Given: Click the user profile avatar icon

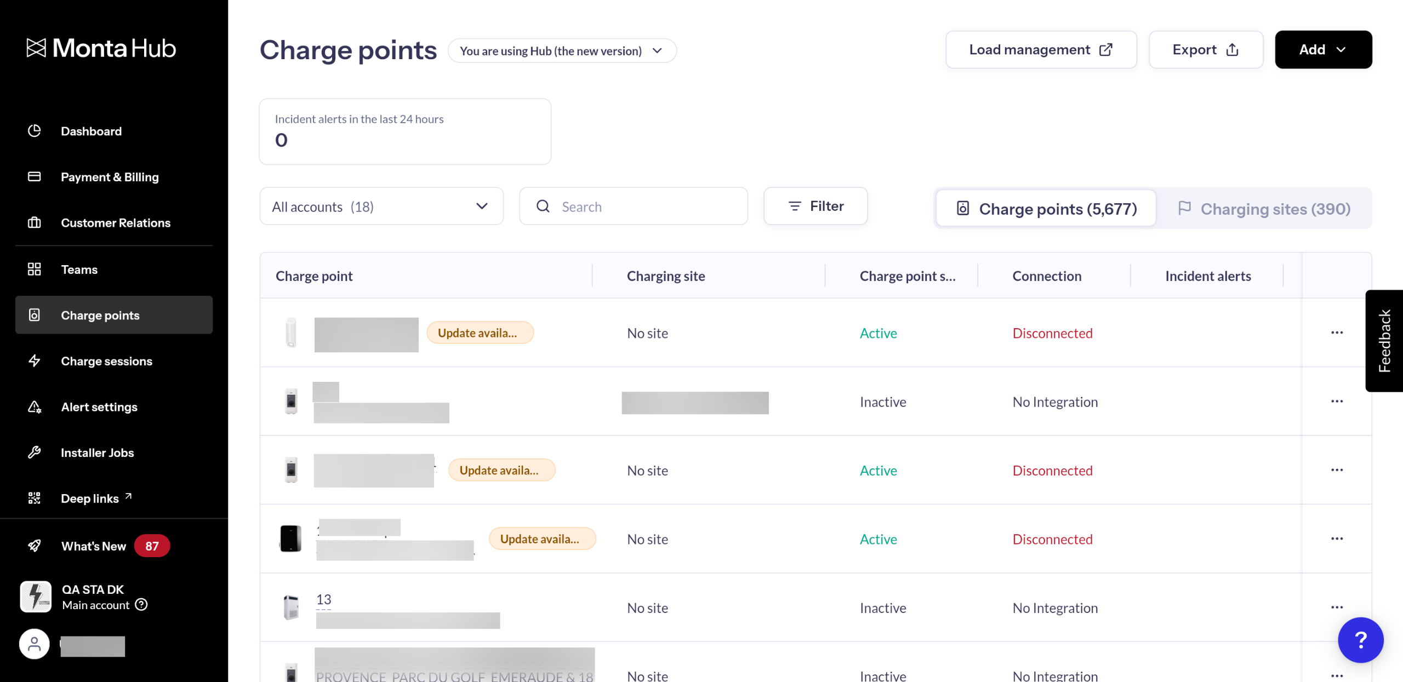Looking at the screenshot, I should pos(35,644).
